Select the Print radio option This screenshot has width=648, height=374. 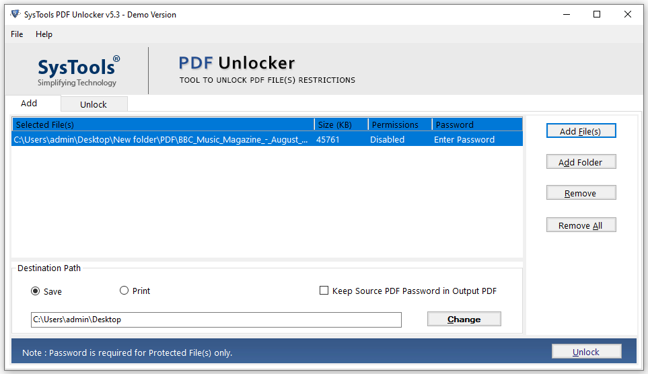coord(135,291)
